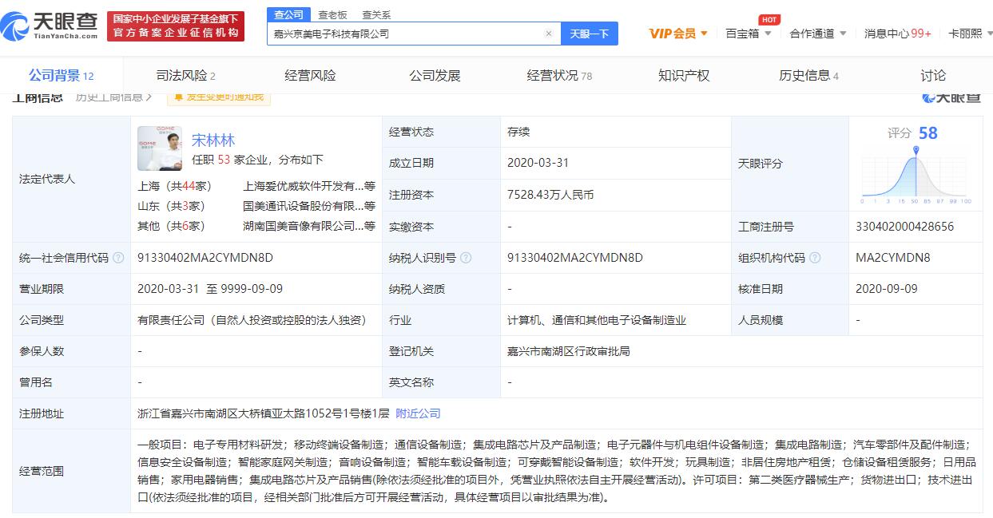Open 宋林林 name link
Screen dimensions: 993x518
213,140
